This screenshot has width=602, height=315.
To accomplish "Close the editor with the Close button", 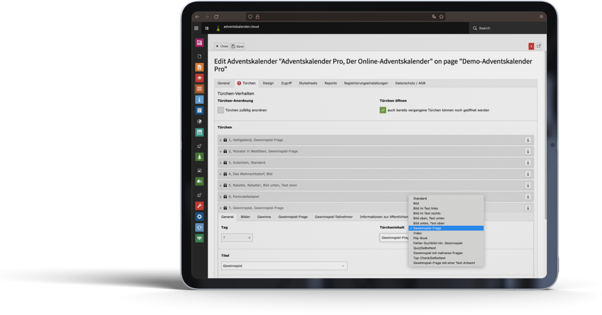I will click(222, 46).
